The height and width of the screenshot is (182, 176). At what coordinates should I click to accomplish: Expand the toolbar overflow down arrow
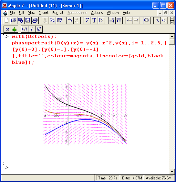(172, 22)
